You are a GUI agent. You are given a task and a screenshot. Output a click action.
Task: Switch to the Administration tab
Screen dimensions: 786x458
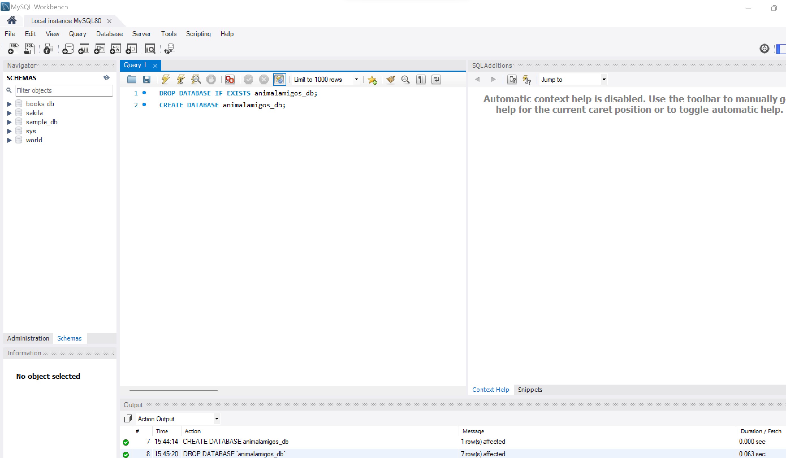pos(28,338)
